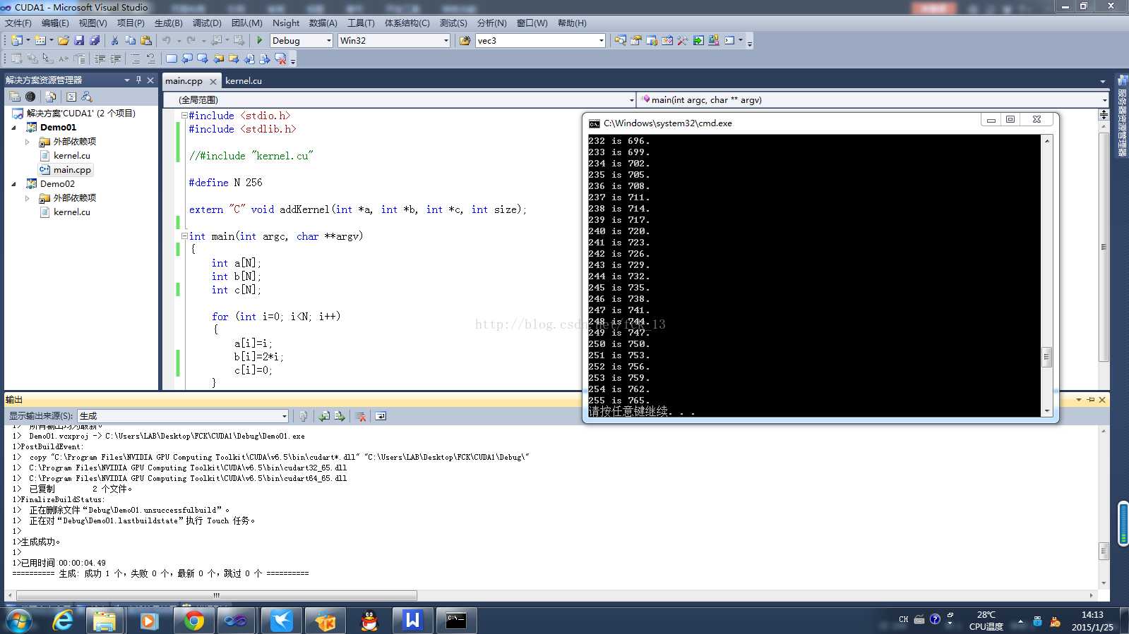The height and width of the screenshot is (634, 1129).
Task: Click the Properties icon in Solution Explorer toolbar
Action: coord(15,97)
